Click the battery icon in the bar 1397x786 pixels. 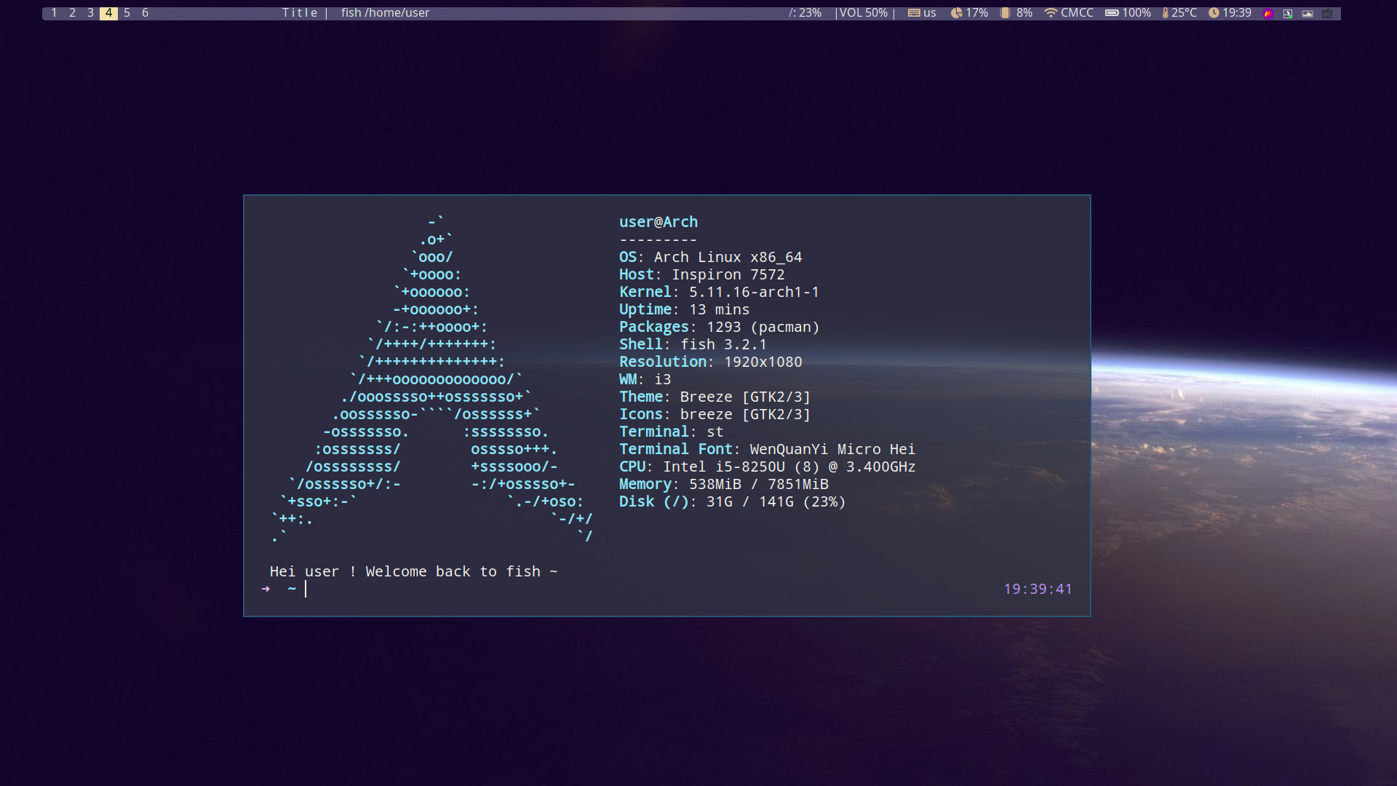click(x=1112, y=13)
